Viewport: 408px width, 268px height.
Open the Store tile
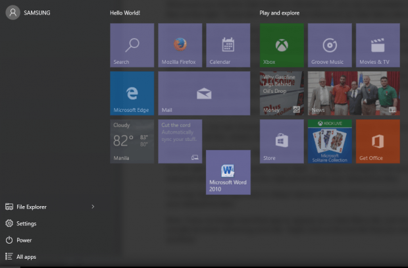tap(282, 142)
